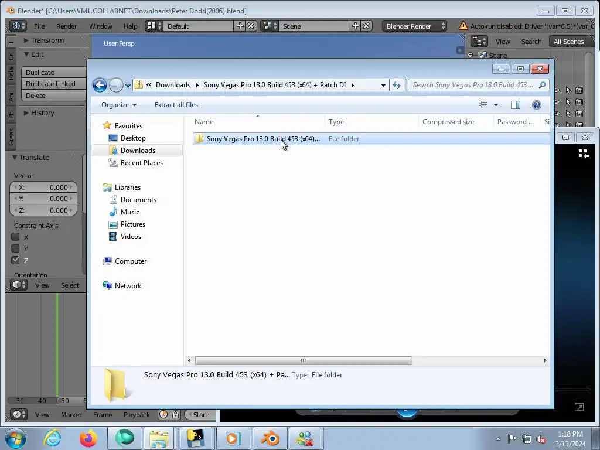The width and height of the screenshot is (600, 450).
Task: Go back with the Explorer back arrow
Action: coord(100,85)
